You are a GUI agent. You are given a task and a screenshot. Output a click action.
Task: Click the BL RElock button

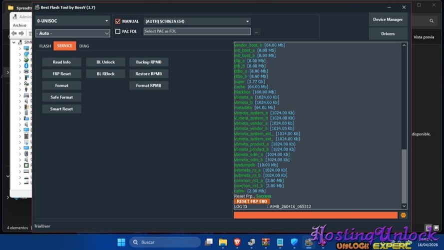105,73
